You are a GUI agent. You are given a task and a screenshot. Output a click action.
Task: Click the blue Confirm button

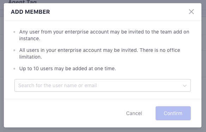tap(173, 113)
